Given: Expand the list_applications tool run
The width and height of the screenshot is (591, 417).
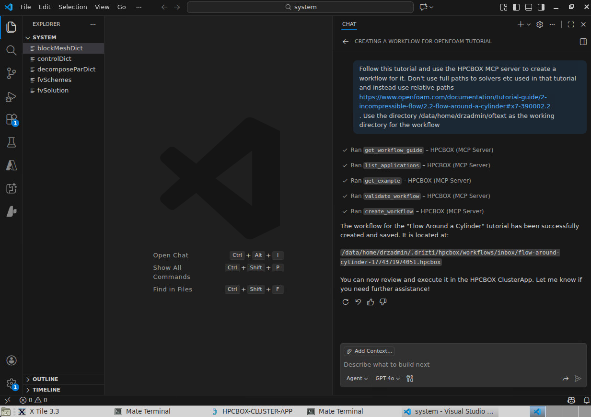Looking at the screenshot, I should [416, 165].
